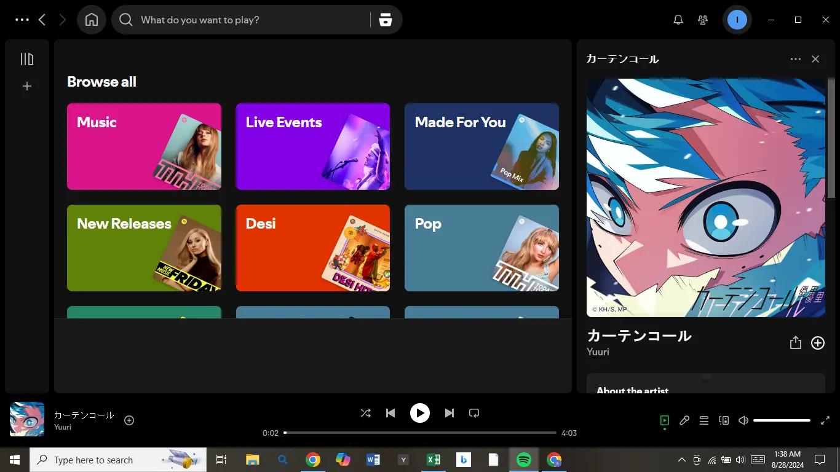Viewport: 840px width, 472px height.
Task: Open the Music category card
Action: [144, 146]
